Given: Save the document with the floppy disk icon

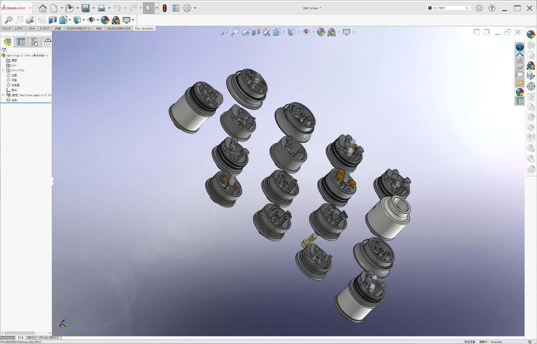Looking at the screenshot, I should 85,8.
